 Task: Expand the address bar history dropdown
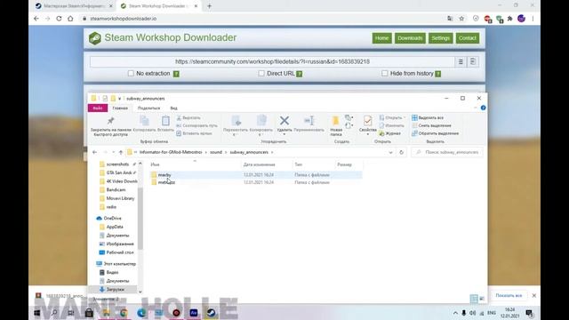point(390,152)
